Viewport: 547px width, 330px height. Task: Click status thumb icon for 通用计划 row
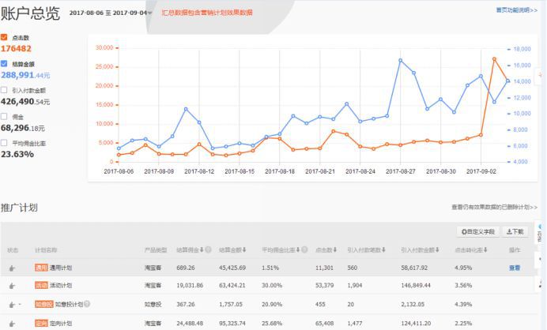[x=13, y=268]
